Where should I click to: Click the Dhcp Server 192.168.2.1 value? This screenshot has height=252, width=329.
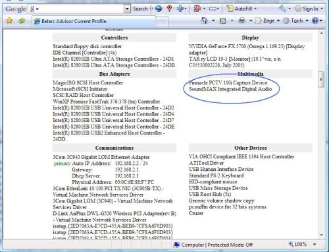click(x=127, y=176)
